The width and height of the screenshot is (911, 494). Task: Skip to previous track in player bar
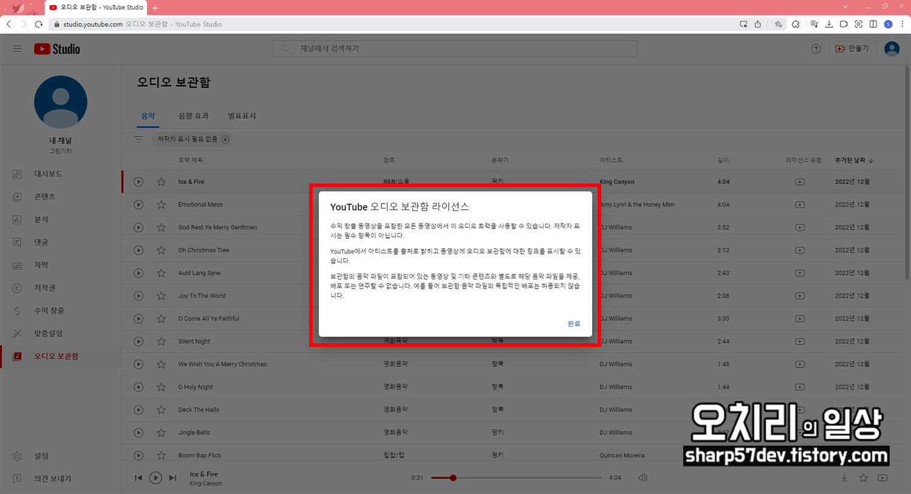click(138, 478)
